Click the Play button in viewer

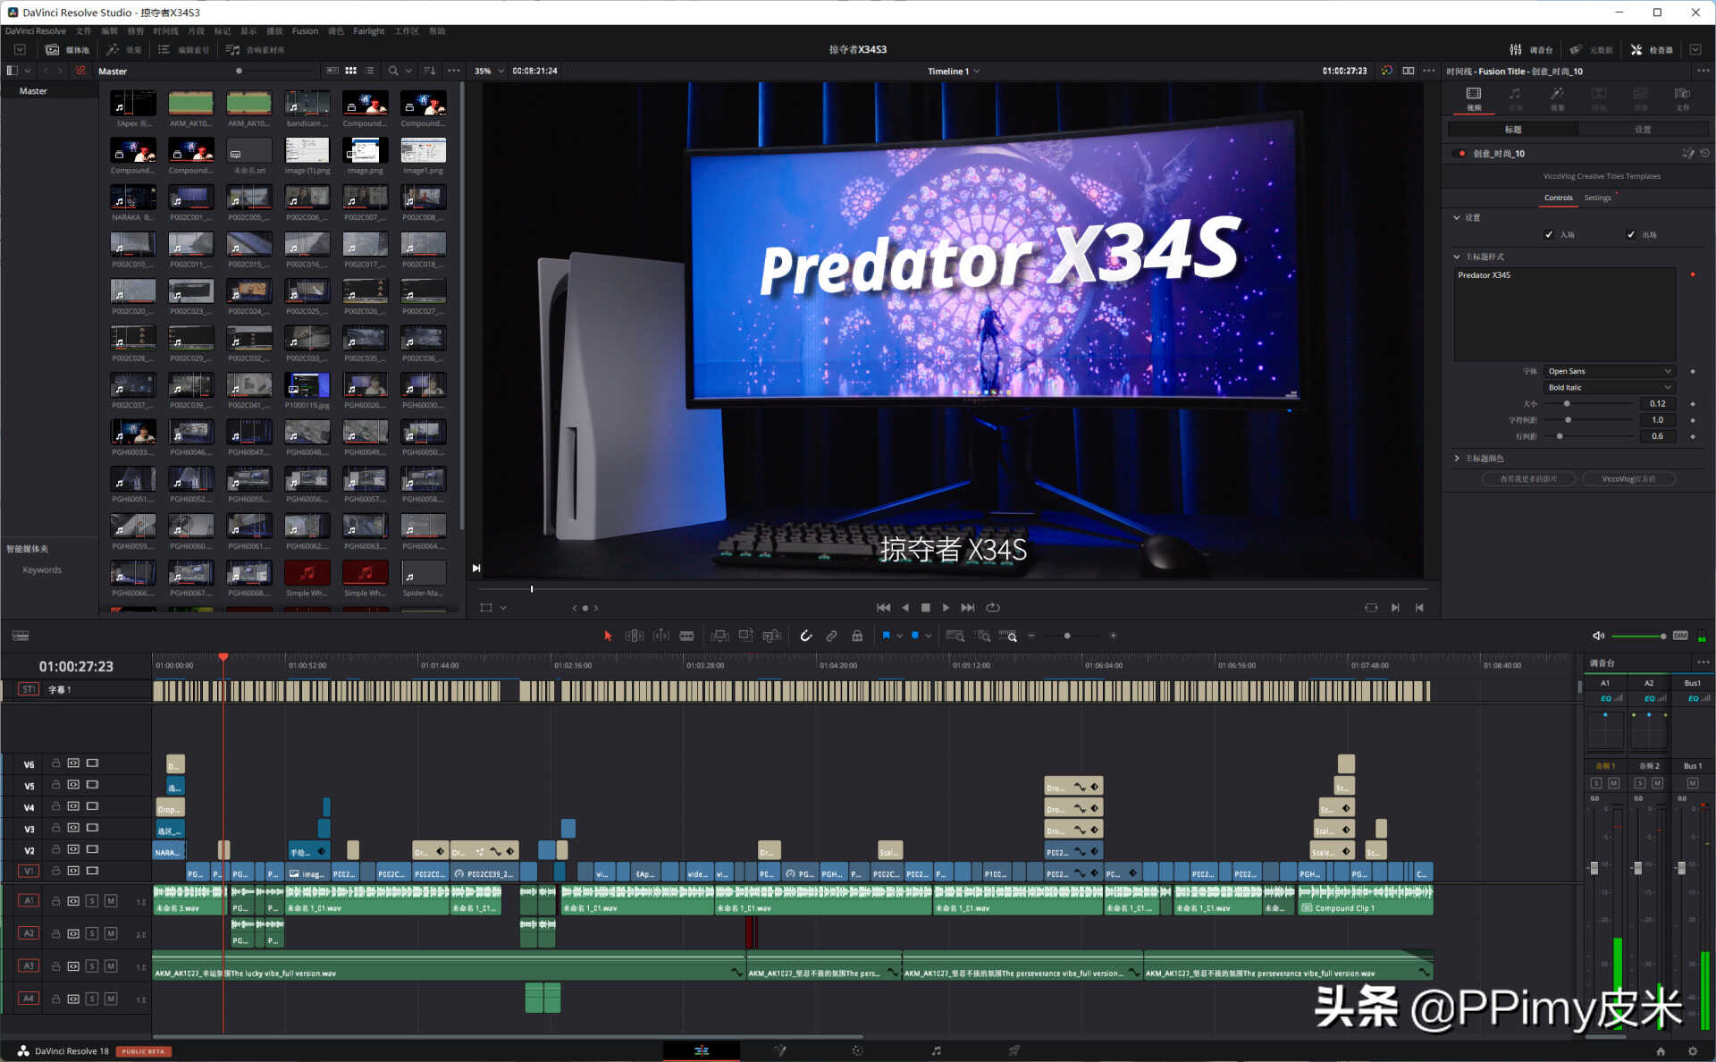(x=946, y=607)
